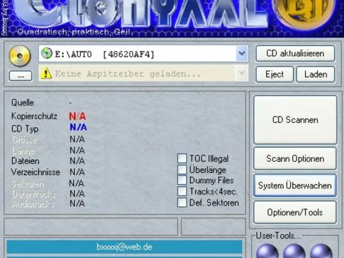This screenshot has width=344, height=258.
Task: Start scan with CD Scannen button
Action: pos(295,120)
